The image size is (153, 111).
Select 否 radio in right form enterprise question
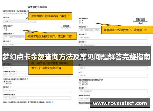pyautogui.click(x=80, y=23)
